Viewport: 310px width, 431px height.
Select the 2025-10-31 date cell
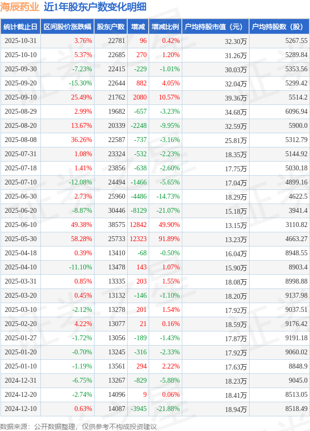point(20,41)
